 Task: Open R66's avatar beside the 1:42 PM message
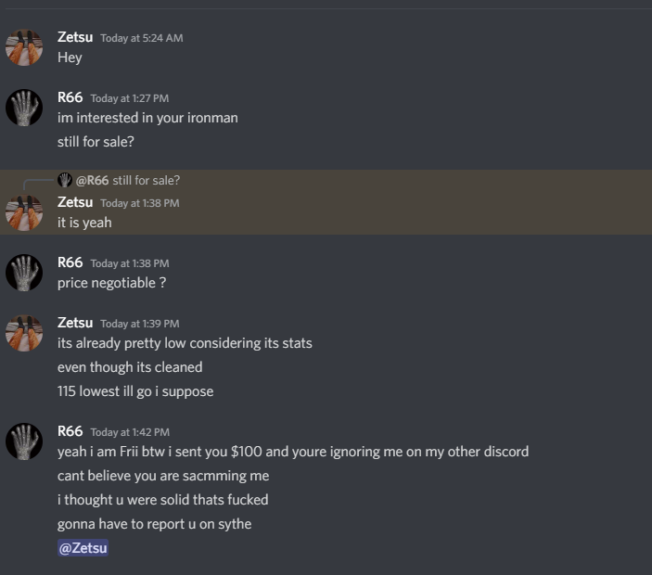(24, 441)
